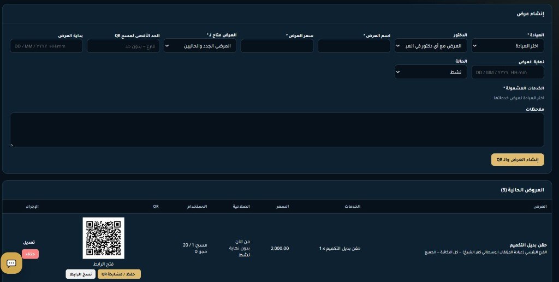Click the الخدمات column header
Viewport: 559px width, 282px height.
[352, 207]
